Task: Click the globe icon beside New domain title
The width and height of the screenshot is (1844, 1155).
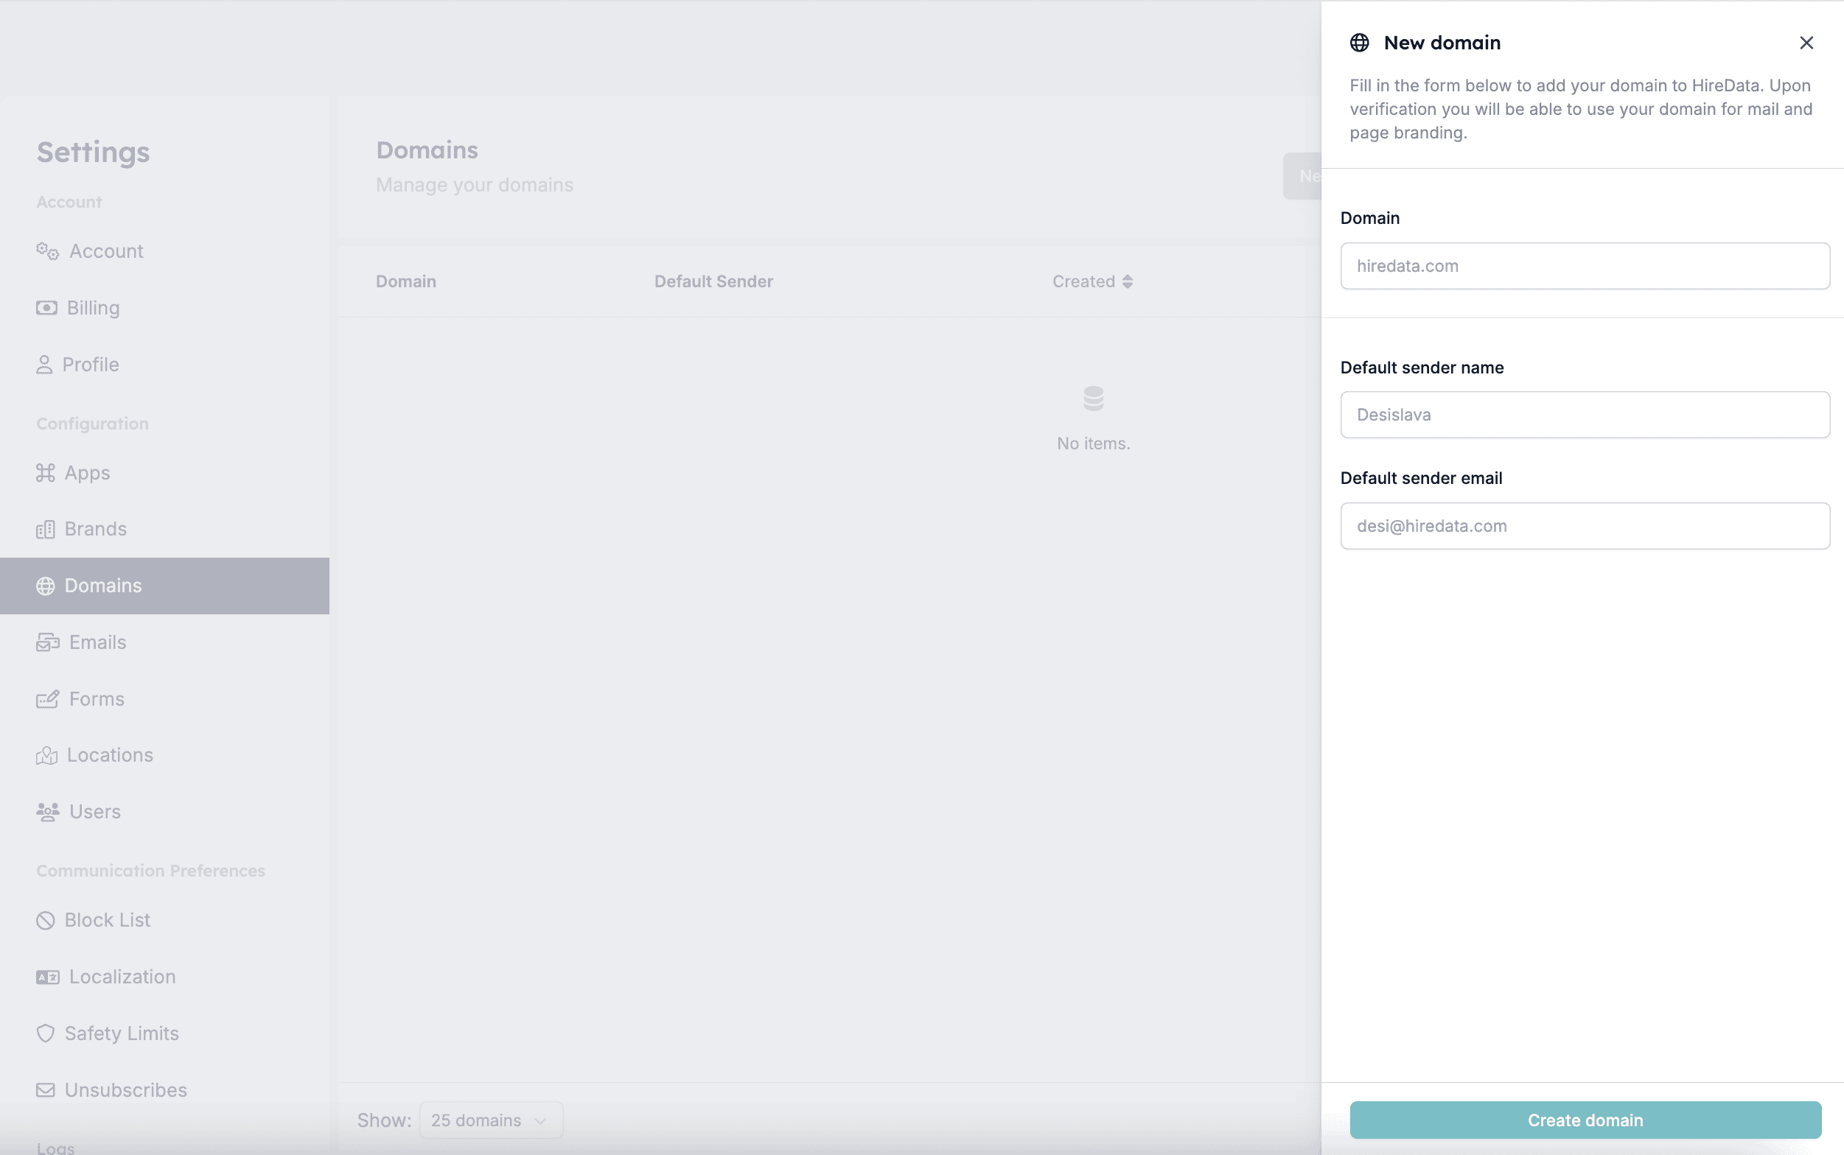Action: pyautogui.click(x=1360, y=43)
